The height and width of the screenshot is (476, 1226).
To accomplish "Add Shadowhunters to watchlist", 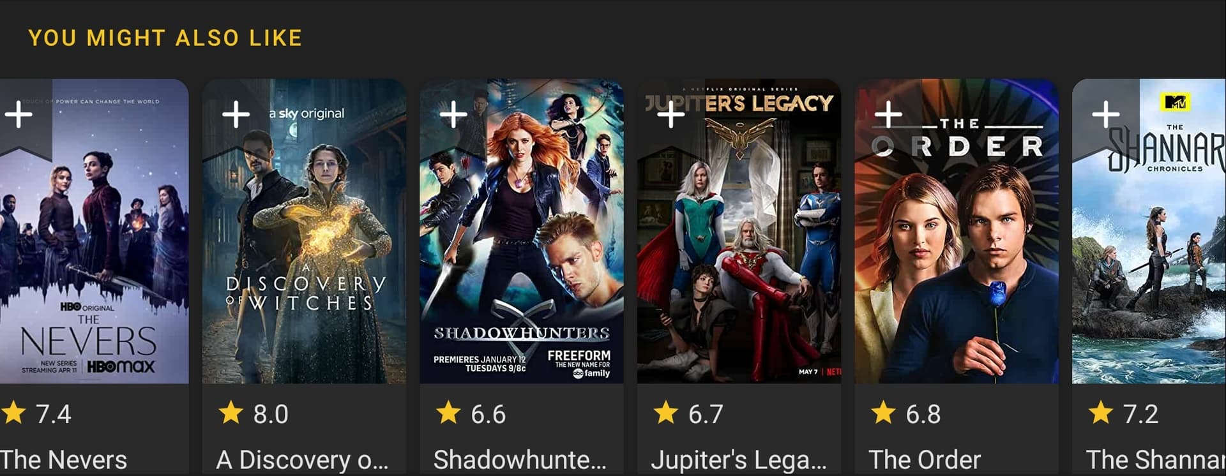I will coord(453,115).
